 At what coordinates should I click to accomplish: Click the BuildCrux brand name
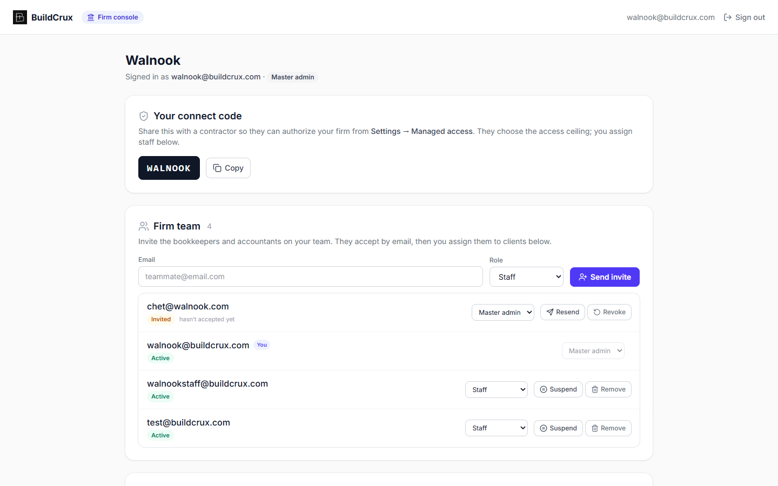pyautogui.click(x=52, y=17)
